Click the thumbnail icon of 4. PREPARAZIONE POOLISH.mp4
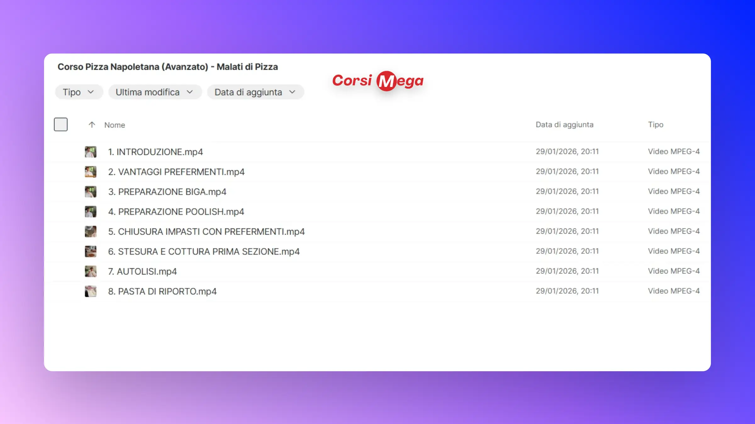The image size is (755, 424). 91,212
